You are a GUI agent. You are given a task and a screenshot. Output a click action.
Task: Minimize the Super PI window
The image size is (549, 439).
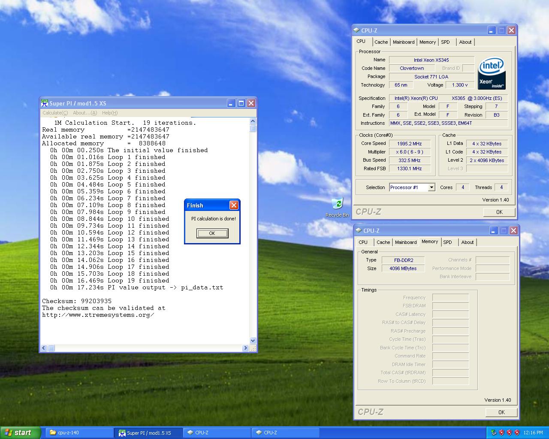tap(231, 103)
